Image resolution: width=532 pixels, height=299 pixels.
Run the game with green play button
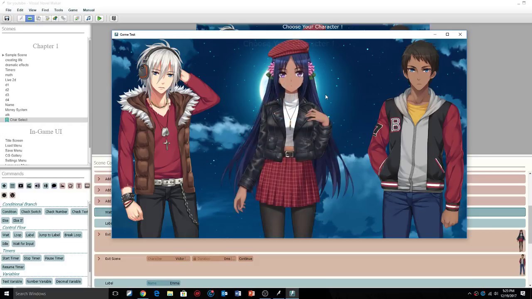pos(99,18)
